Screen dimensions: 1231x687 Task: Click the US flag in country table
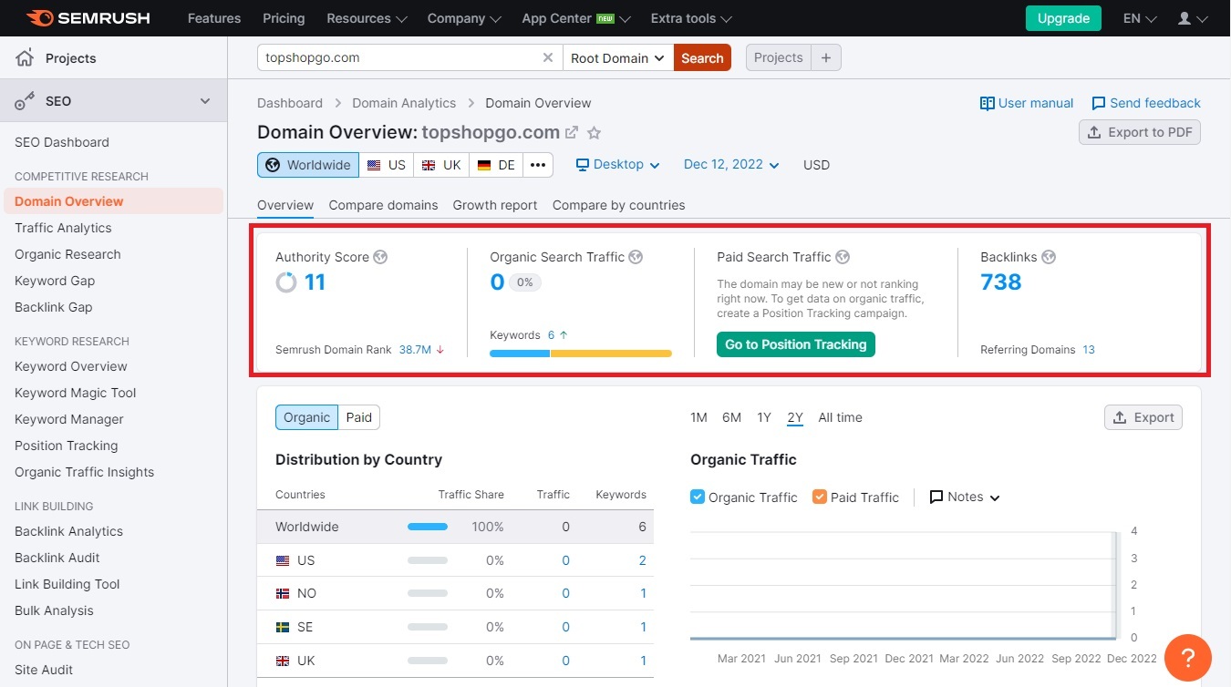(x=283, y=560)
